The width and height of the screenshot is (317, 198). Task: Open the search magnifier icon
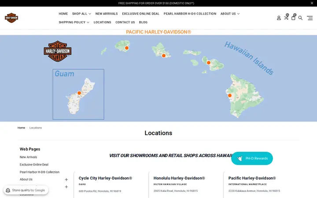pos(300,18)
